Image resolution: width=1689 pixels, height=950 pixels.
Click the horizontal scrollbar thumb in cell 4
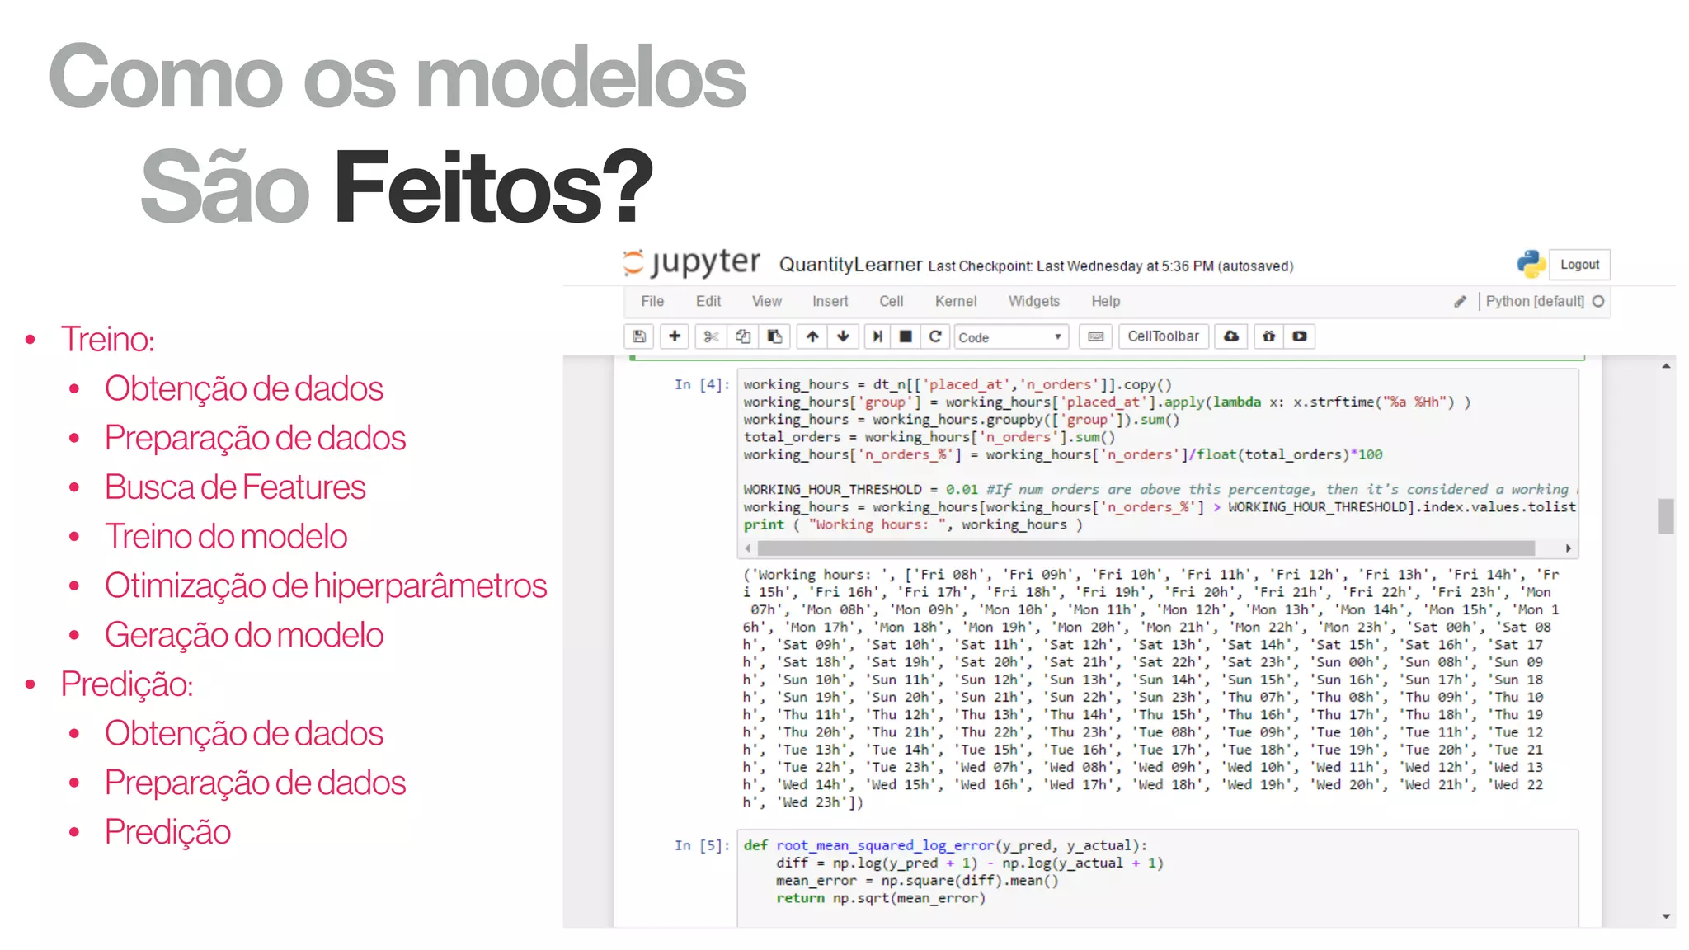pos(1146,548)
